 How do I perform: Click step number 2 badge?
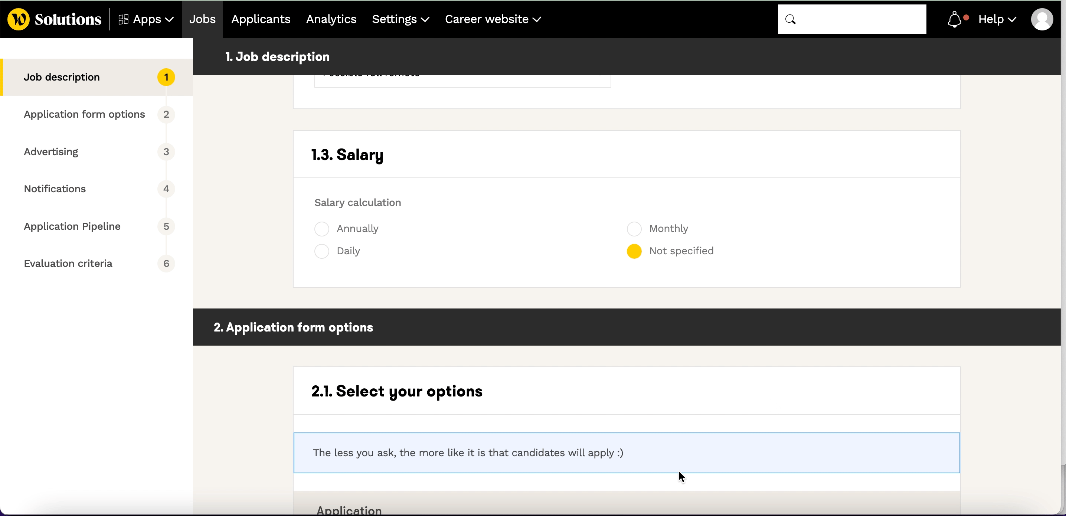[x=166, y=114]
